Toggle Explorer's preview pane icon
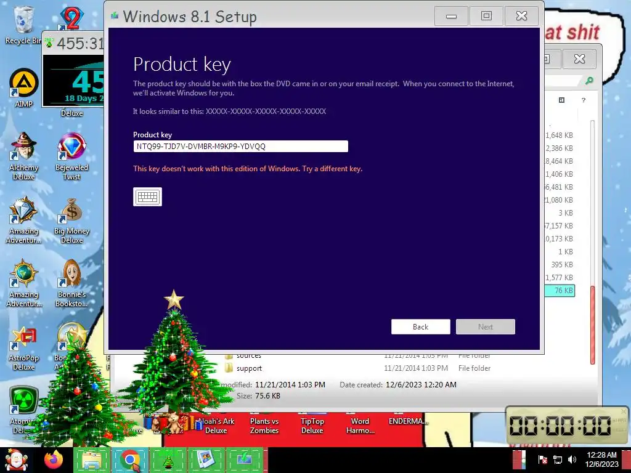 (562, 100)
